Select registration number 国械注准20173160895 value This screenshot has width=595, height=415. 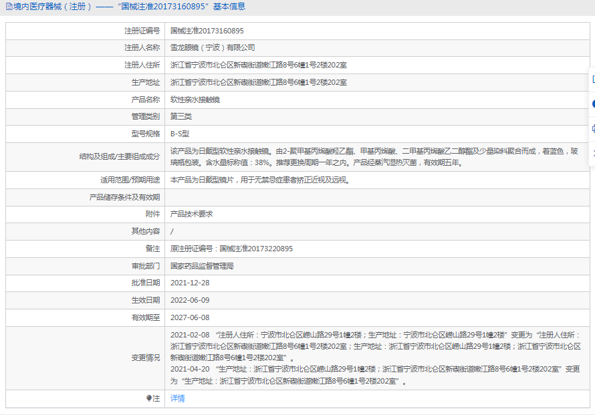coord(207,31)
